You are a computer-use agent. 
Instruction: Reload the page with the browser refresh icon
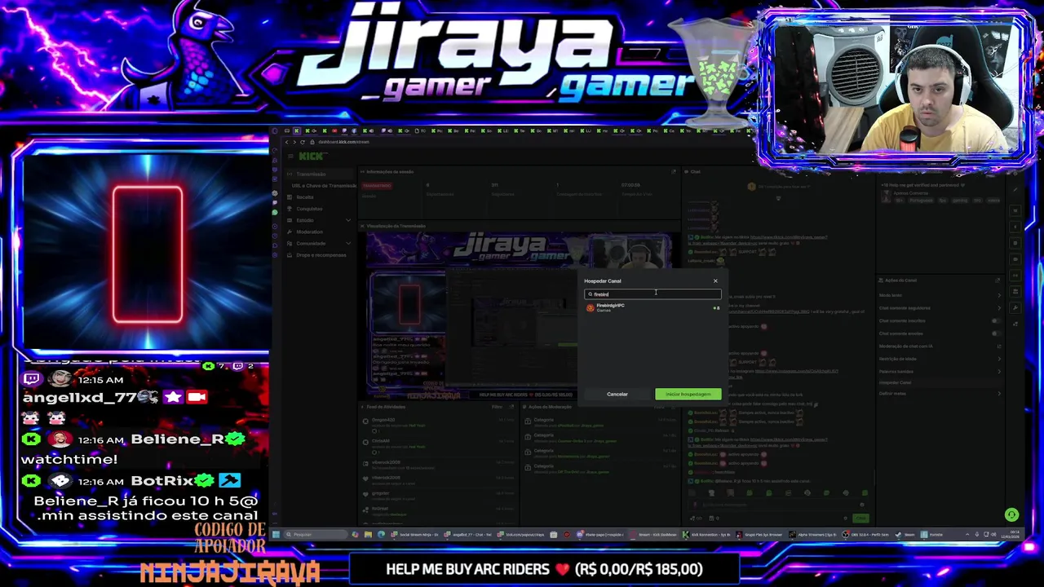pyautogui.click(x=303, y=142)
